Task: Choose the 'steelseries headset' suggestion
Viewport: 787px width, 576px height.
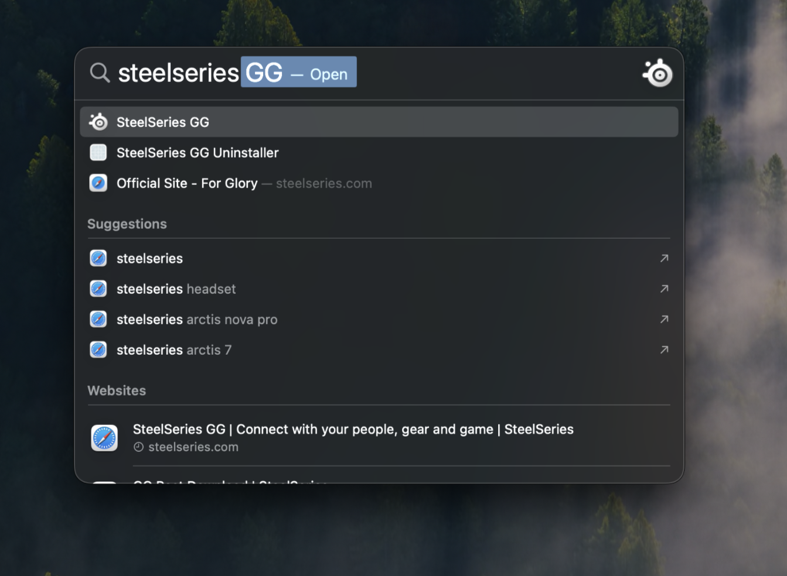Action: (x=379, y=289)
